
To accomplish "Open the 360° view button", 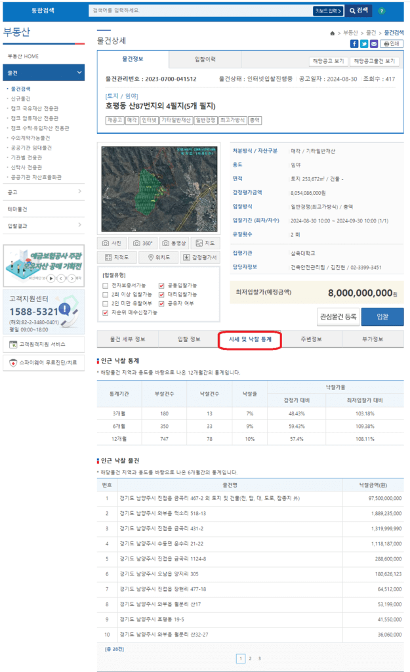I will 142,243.
